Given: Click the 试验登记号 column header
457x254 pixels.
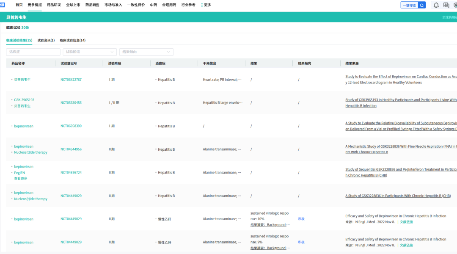Looking at the screenshot, I should coord(69,63).
